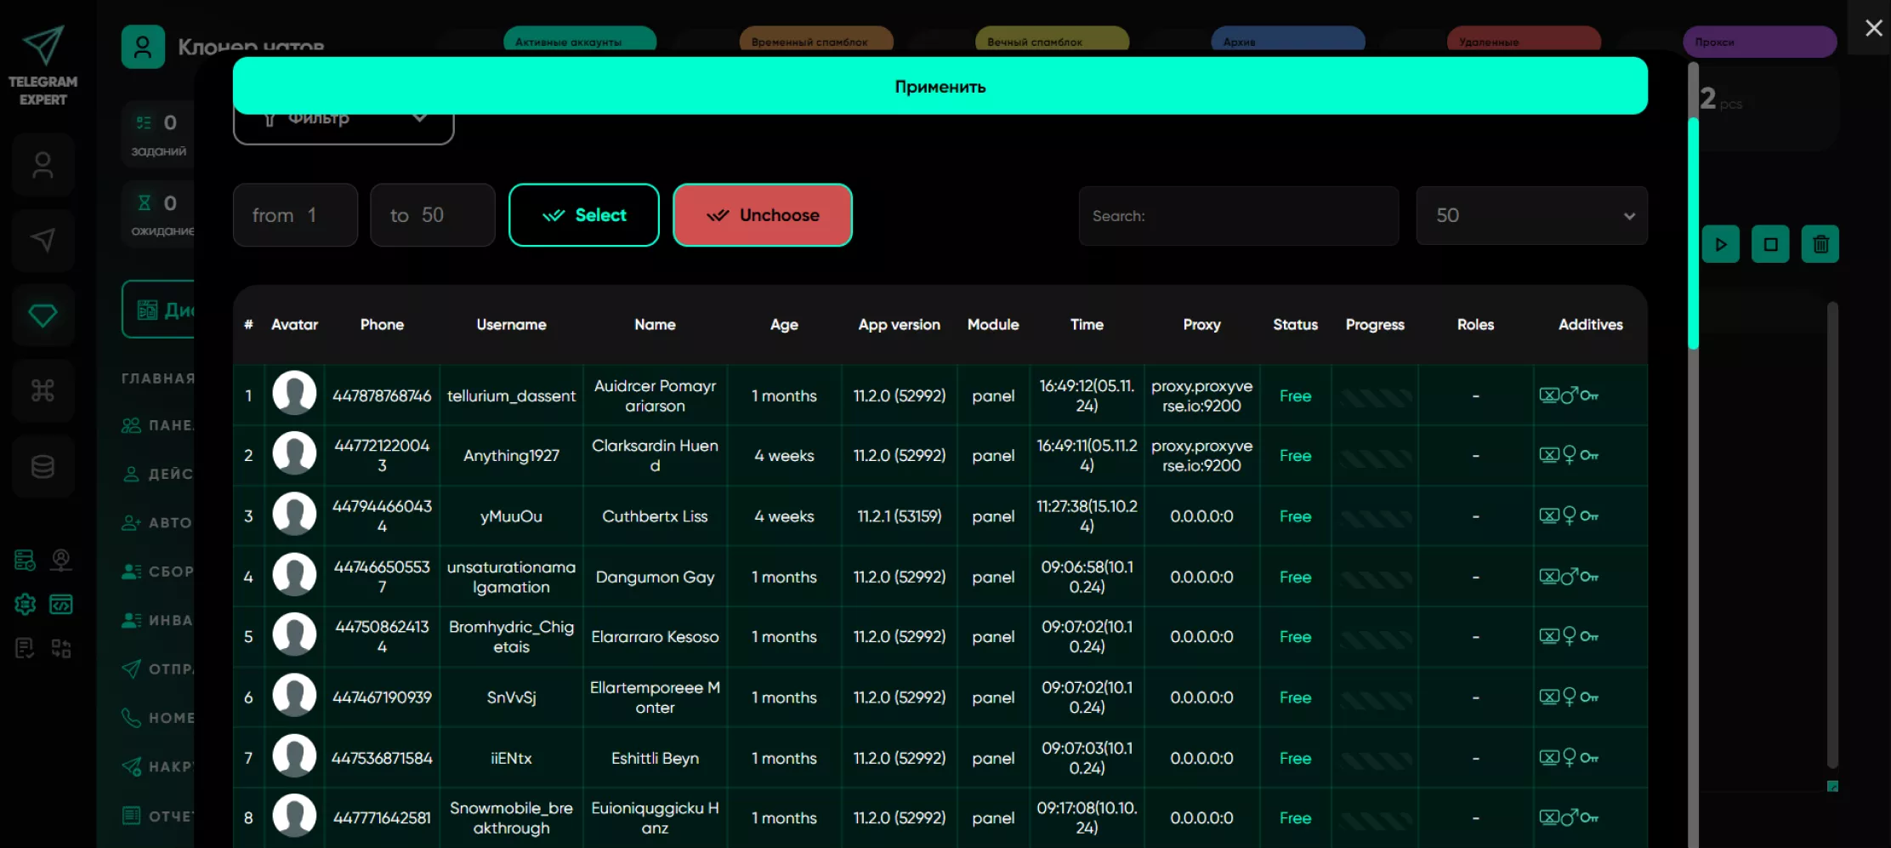Close the dialog with the X button
The height and width of the screenshot is (848, 1891).
tap(1873, 28)
